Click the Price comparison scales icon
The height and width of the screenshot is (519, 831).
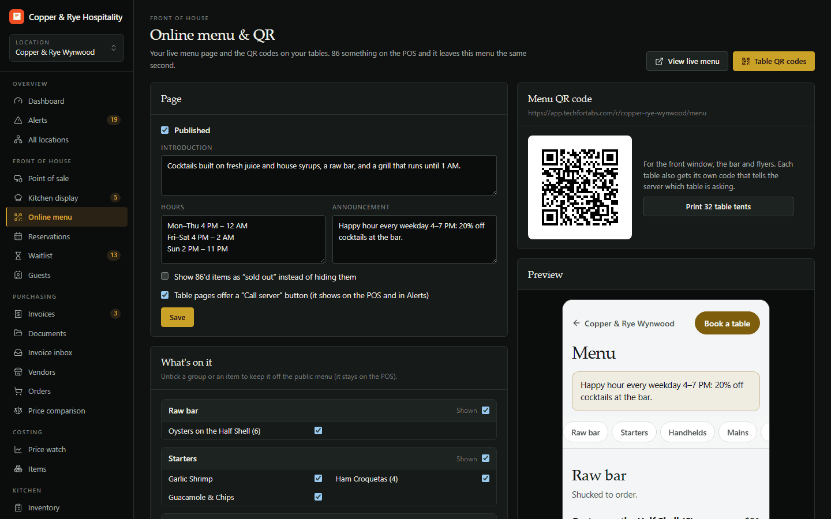(18, 411)
